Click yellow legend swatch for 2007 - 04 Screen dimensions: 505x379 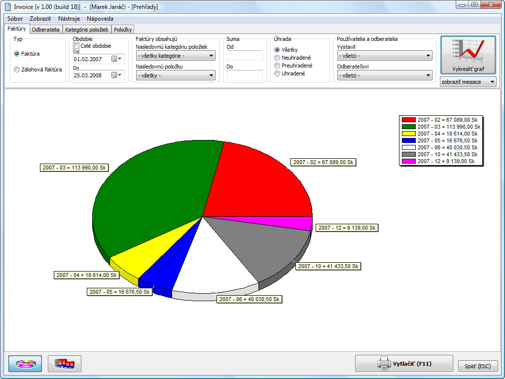pos(409,134)
